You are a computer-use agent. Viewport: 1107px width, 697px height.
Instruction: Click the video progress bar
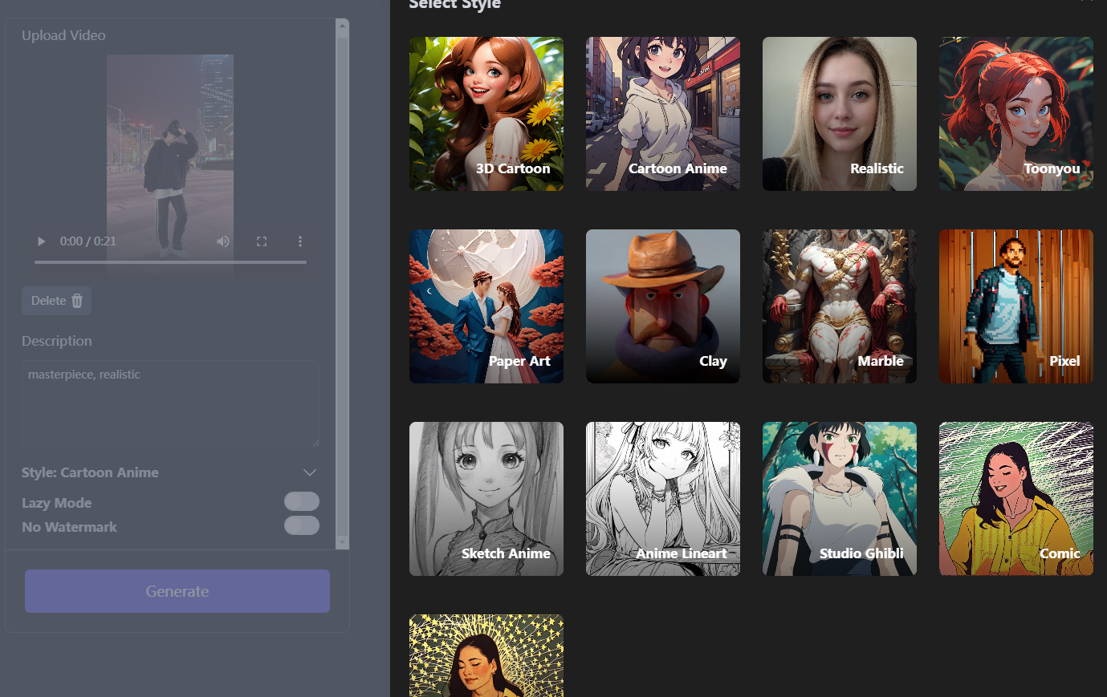click(x=170, y=262)
